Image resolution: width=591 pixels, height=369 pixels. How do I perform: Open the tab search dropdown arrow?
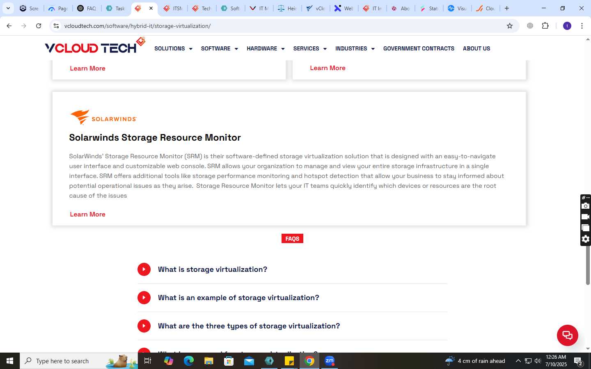(8, 8)
